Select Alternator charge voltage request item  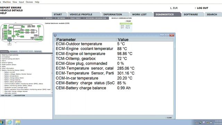[16, 91]
